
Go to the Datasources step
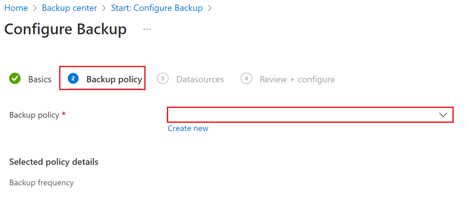coord(200,79)
